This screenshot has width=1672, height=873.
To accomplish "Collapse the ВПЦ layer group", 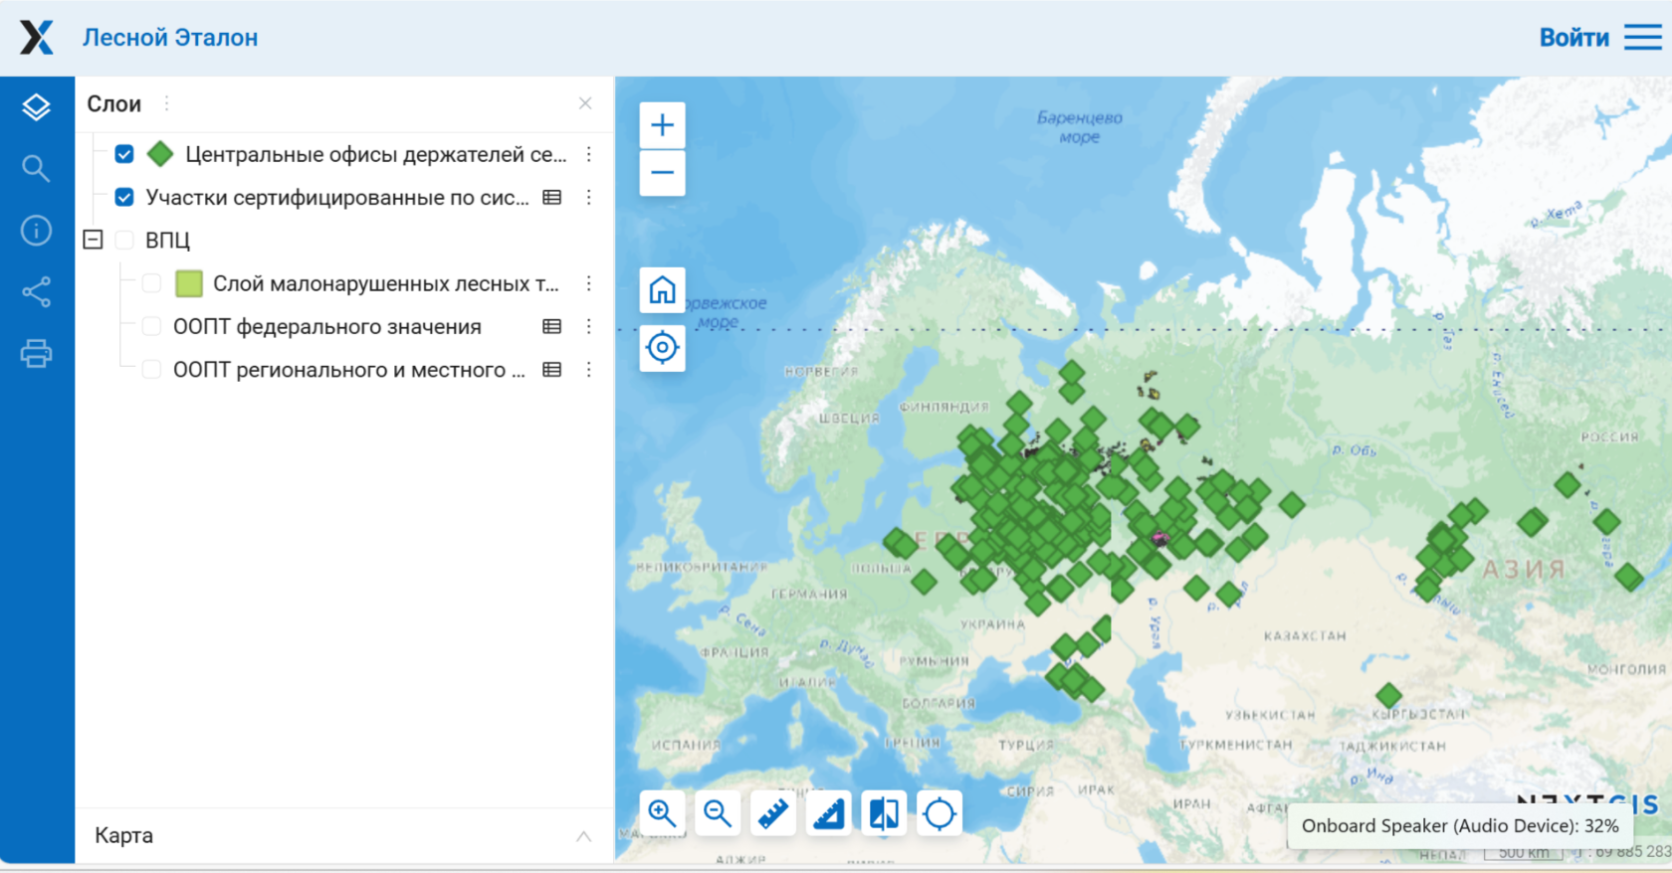I will [x=93, y=240].
